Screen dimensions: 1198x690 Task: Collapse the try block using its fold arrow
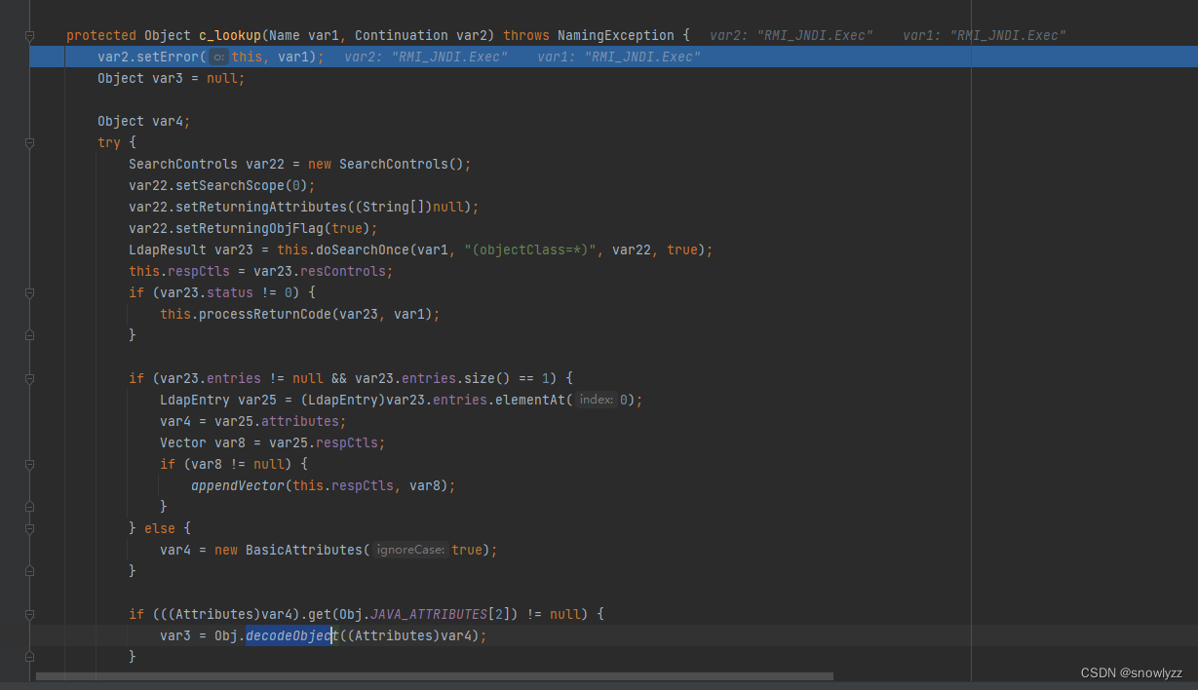pos(29,142)
